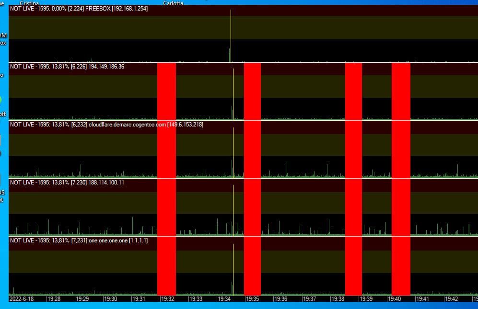Image resolution: width=478 pixels, height=309 pixels.
Task: Click the one.one.one.one 1.1.1.1 graph label
Action: click(79, 240)
